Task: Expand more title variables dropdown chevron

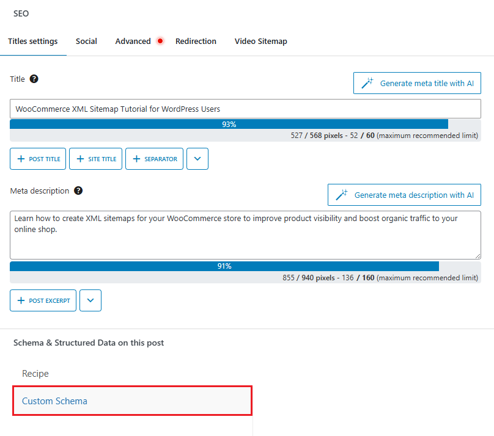Action: click(x=197, y=159)
